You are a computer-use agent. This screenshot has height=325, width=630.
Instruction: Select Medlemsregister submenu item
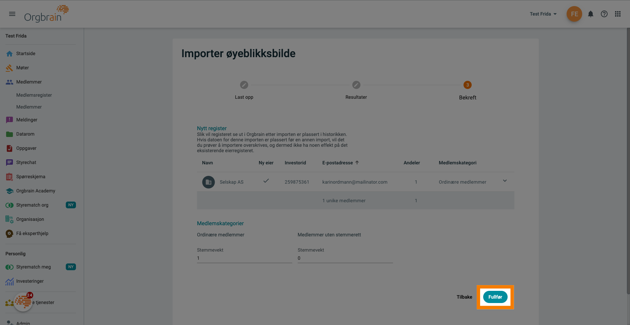click(x=34, y=95)
